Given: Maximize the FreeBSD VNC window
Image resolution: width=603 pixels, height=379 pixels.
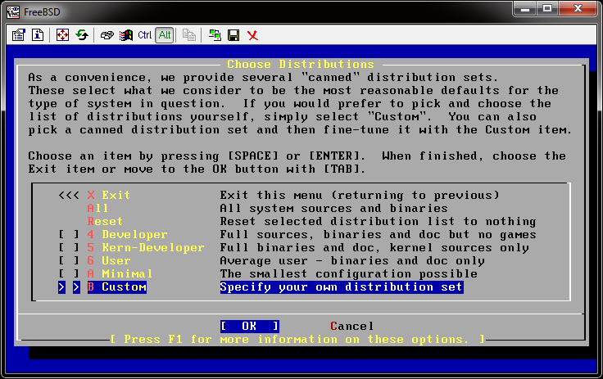Looking at the screenshot, I should (547, 9).
